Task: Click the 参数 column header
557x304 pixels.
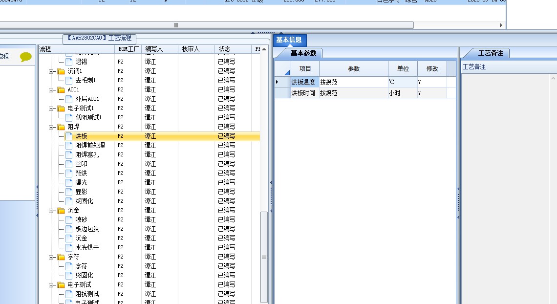Action: click(x=354, y=68)
